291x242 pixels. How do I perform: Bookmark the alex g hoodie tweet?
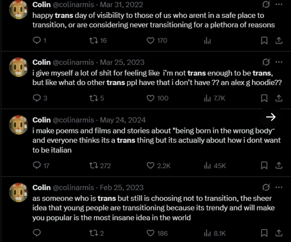click(264, 98)
